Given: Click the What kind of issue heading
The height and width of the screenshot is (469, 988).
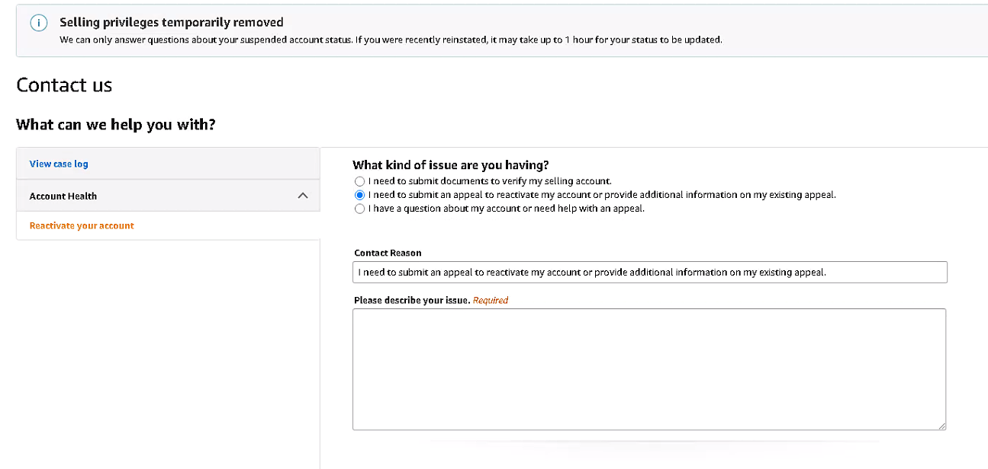Looking at the screenshot, I should pos(451,164).
